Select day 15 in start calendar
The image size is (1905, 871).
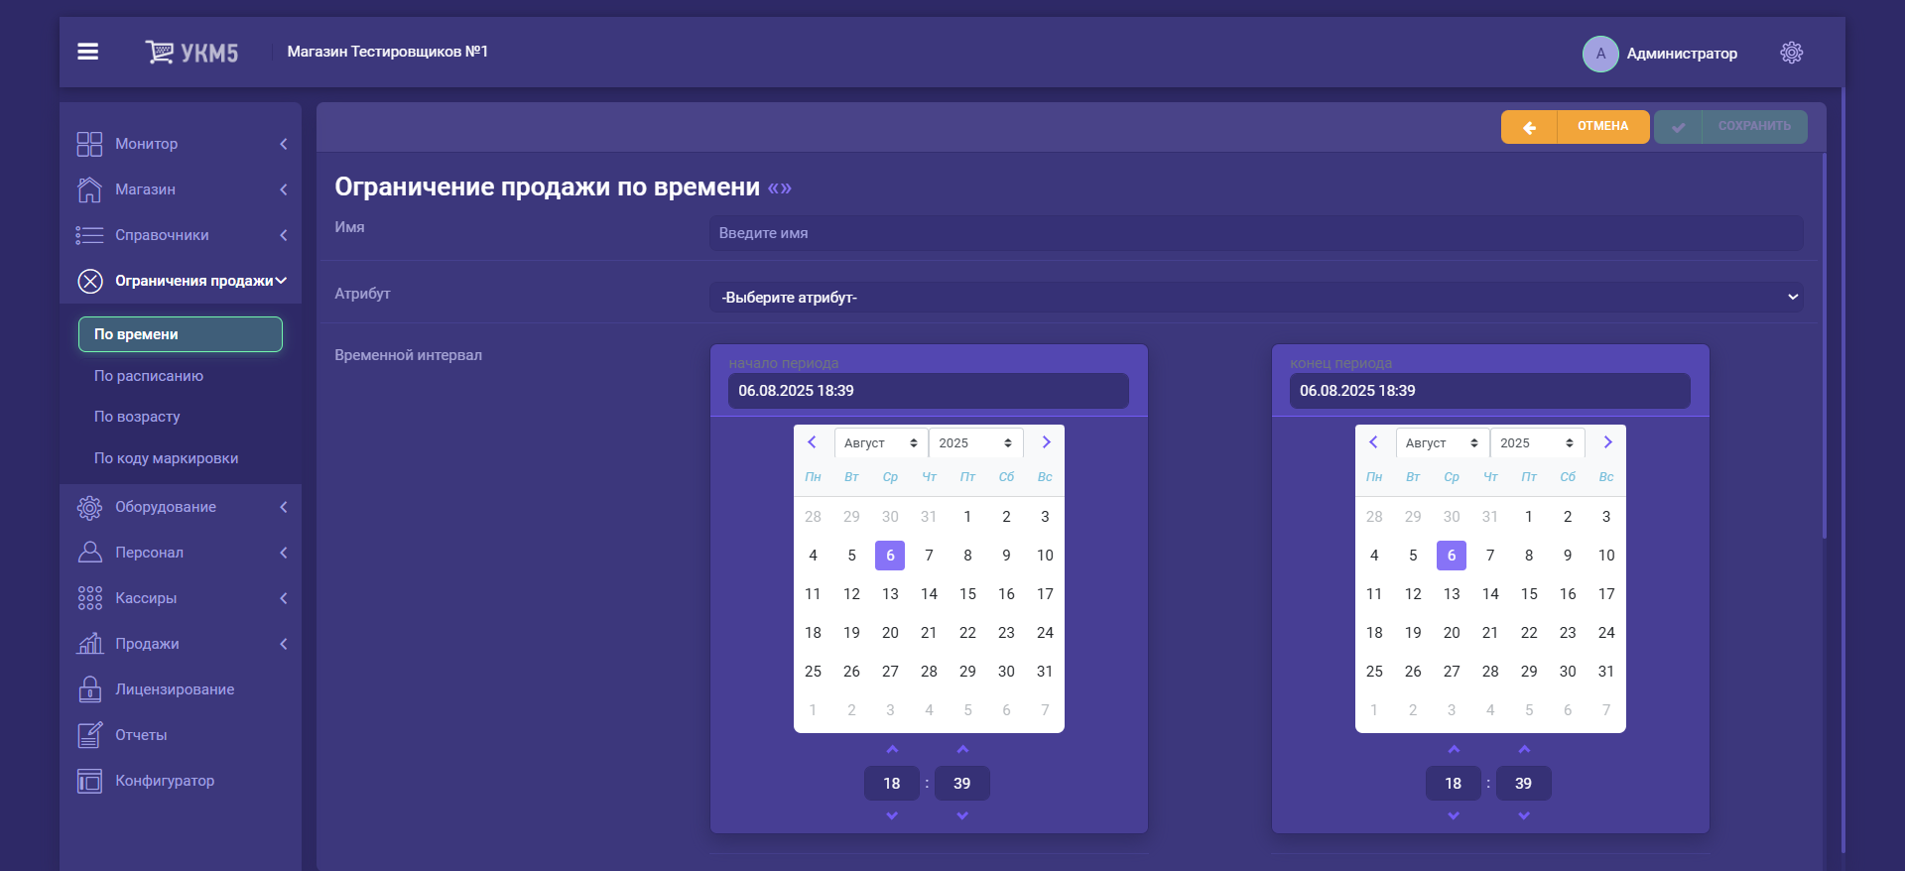click(967, 594)
